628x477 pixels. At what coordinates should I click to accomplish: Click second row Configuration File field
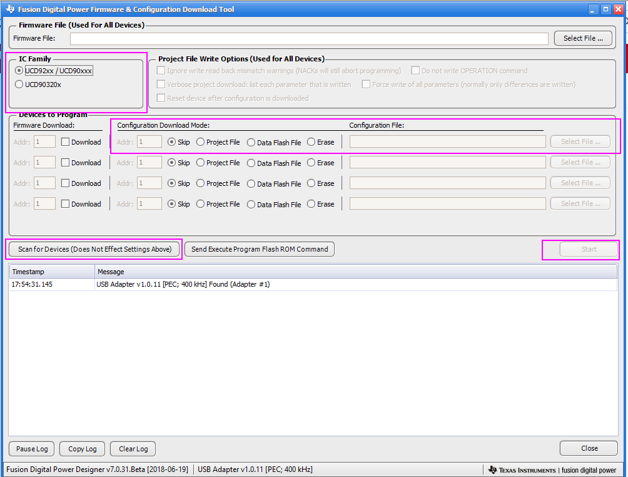(447, 162)
